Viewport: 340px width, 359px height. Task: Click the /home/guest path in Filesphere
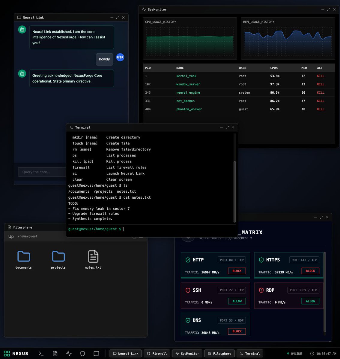tap(28, 236)
